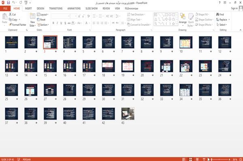
Task: Open the font size combo box
Action: (x=73, y=16)
